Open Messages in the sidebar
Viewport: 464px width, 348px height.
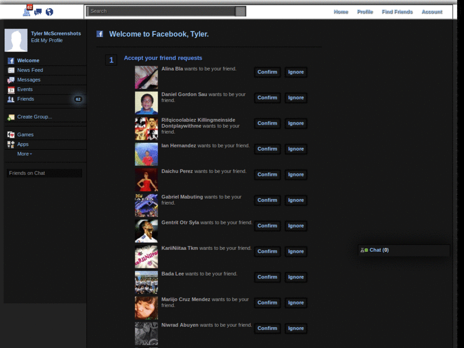[28, 80]
